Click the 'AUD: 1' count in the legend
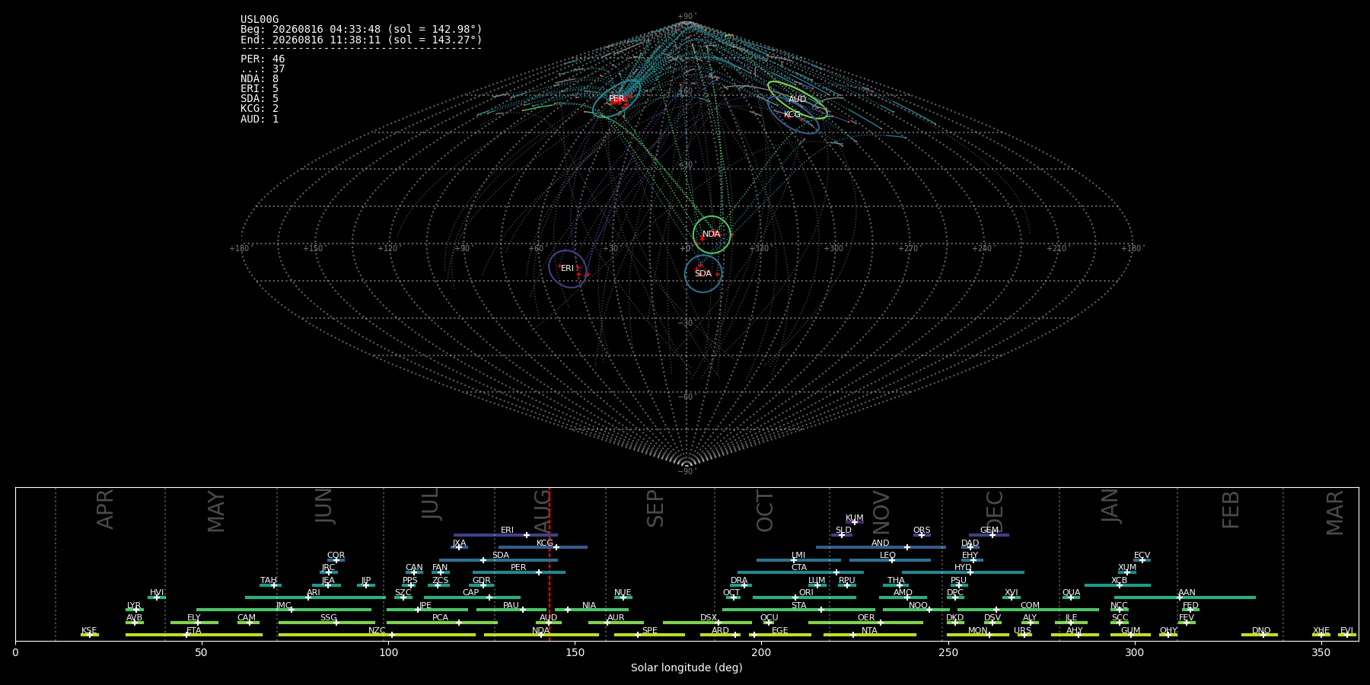Image resolution: width=1370 pixels, height=685 pixels. [x=260, y=119]
